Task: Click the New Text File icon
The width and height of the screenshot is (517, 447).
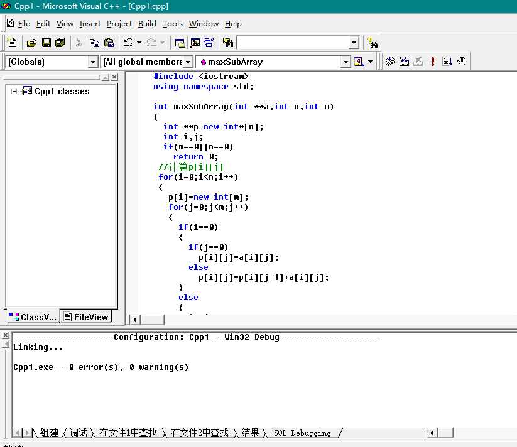Action: click(12, 43)
